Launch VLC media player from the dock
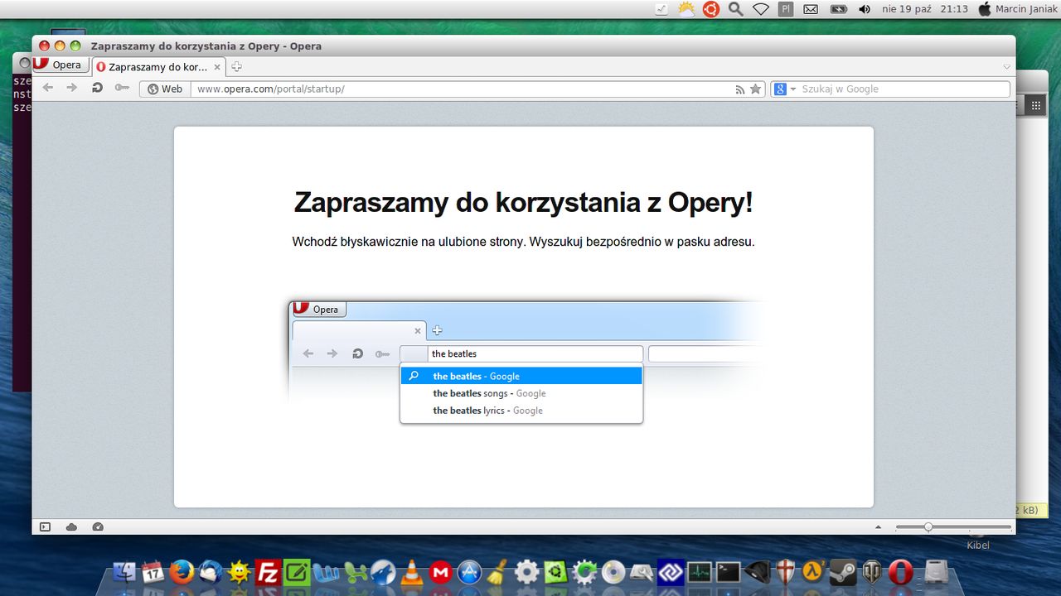The height and width of the screenshot is (596, 1061). [412, 572]
